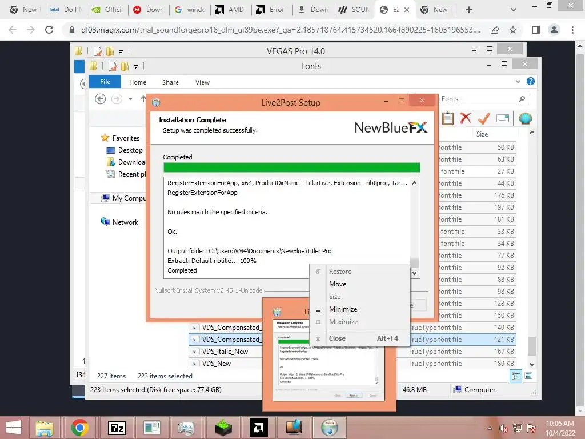The height and width of the screenshot is (439, 585).
Task: Click the Properties icon in Fonts title bar
Action: point(113,66)
